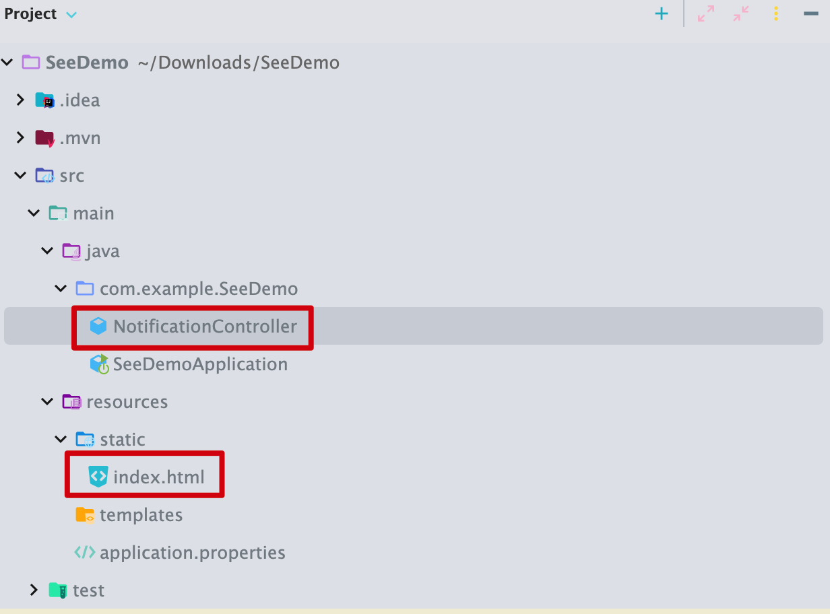Expand the test folder
Viewport: 830px width, 614px height.
[34, 590]
